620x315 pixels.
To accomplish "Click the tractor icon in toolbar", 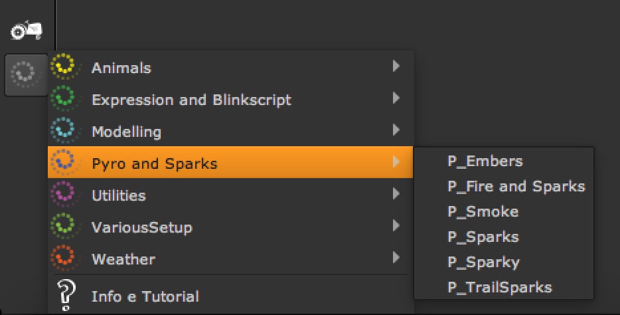I will [27, 30].
